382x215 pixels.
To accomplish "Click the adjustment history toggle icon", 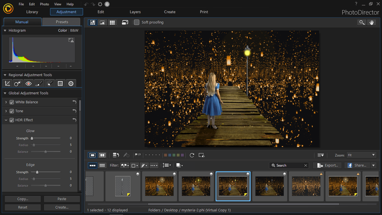I will point(116,155).
